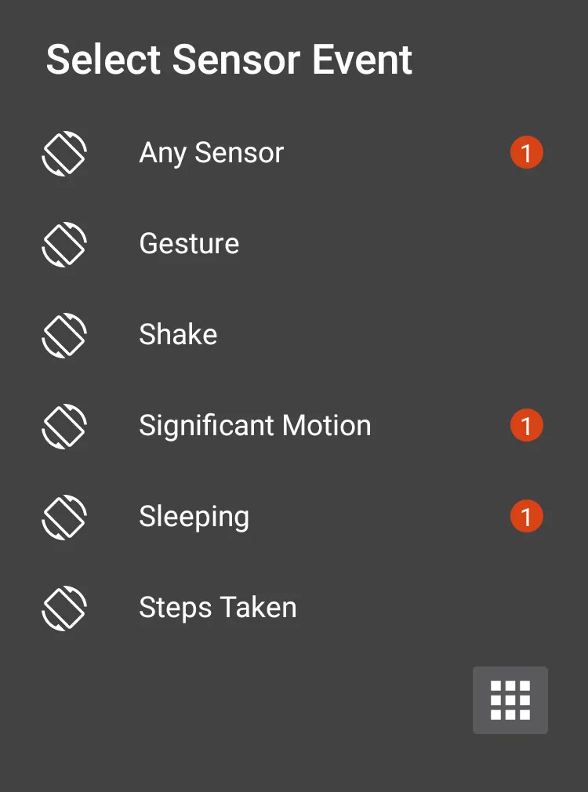The height and width of the screenshot is (792, 588).
Task: Click the icon beside Significant Motion
Action: click(x=64, y=426)
